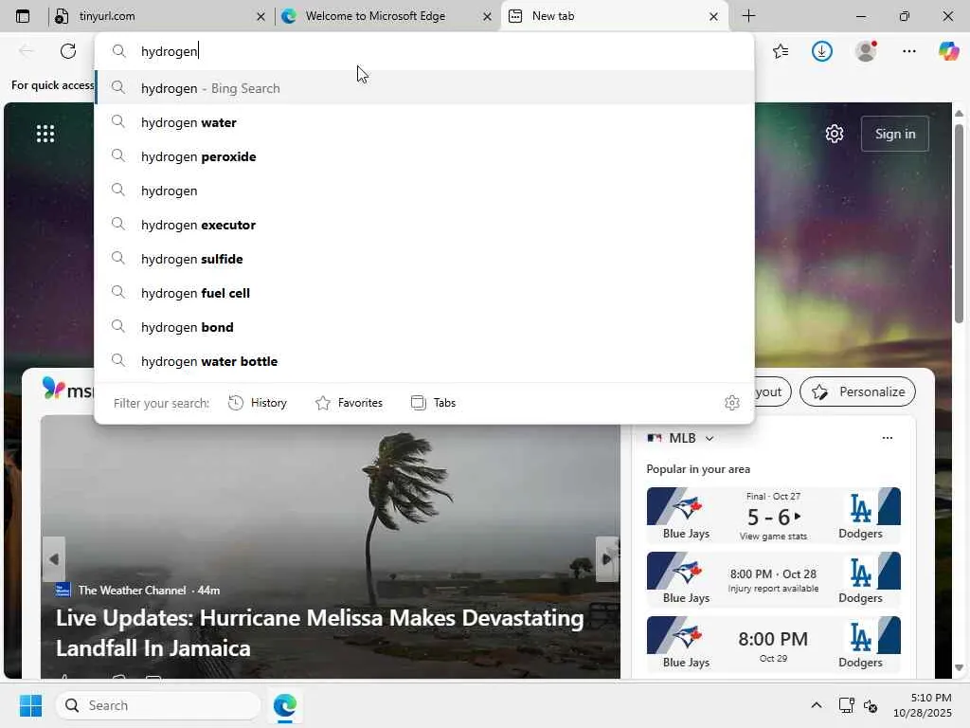Close the tinyurl.com tab
This screenshot has width=970, height=728.
tap(261, 17)
